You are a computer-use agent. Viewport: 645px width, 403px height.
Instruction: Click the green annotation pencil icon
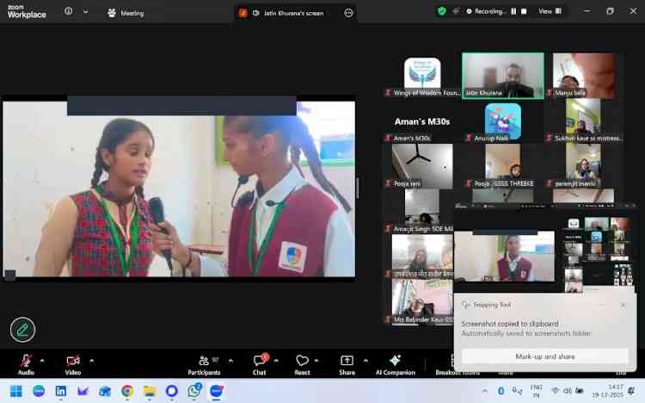coord(22,329)
